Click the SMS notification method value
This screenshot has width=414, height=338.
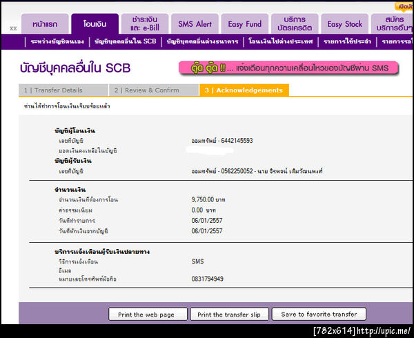click(197, 261)
